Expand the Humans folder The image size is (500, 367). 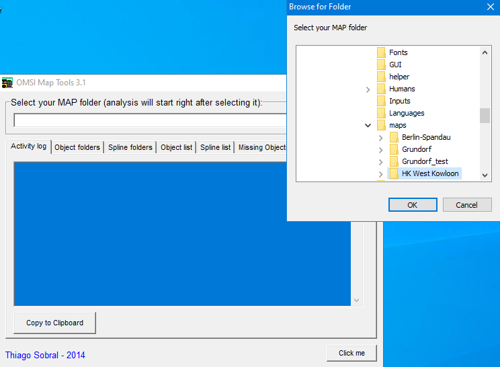(x=368, y=89)
